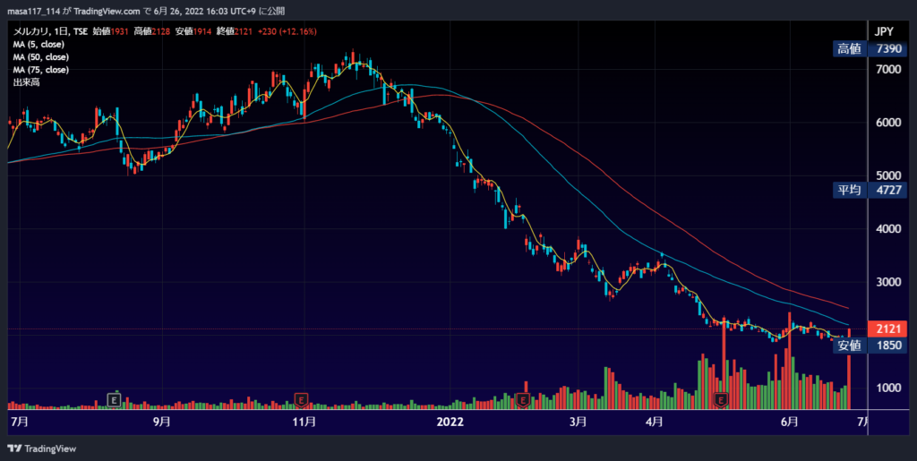Click the red E marker between 4月 and 6月
This screenshot has height=461, width=917.
(x=721, y=400)
